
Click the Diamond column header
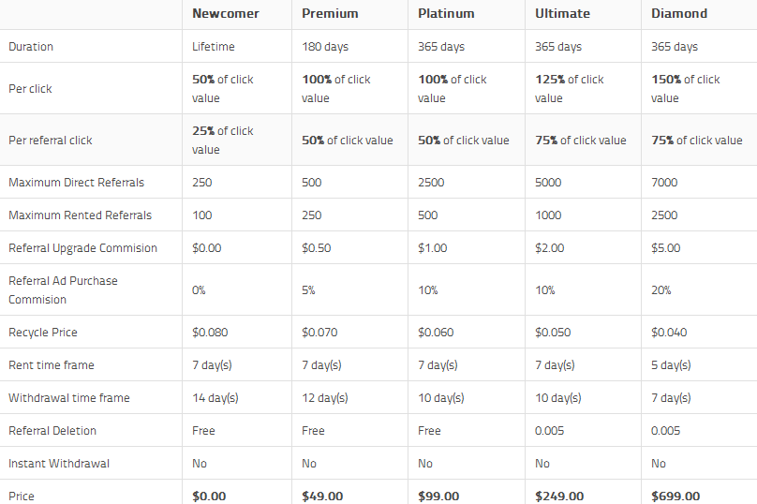679,13
